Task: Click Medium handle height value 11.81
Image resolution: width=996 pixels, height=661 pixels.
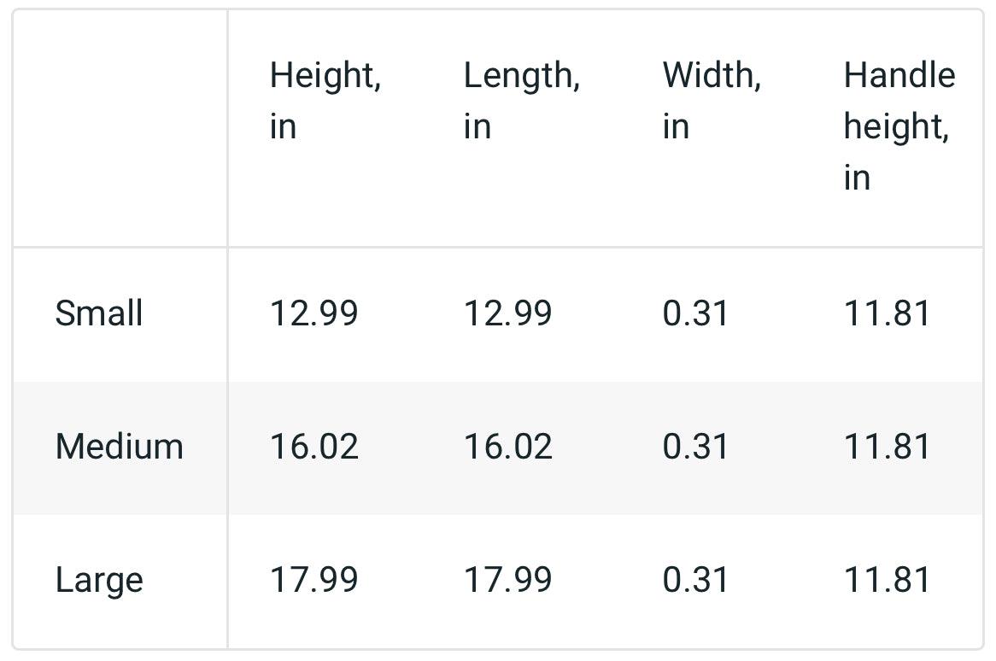Action: point(887,447)
